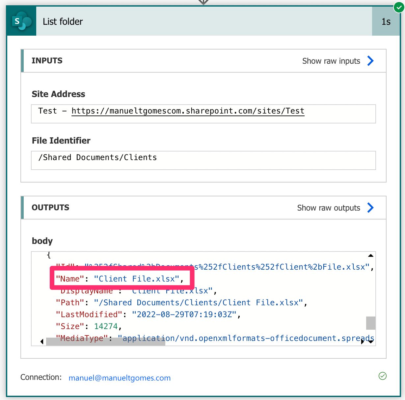Click the SharePoint icon on List folder
405x400 pixels.
click(21, 21)
